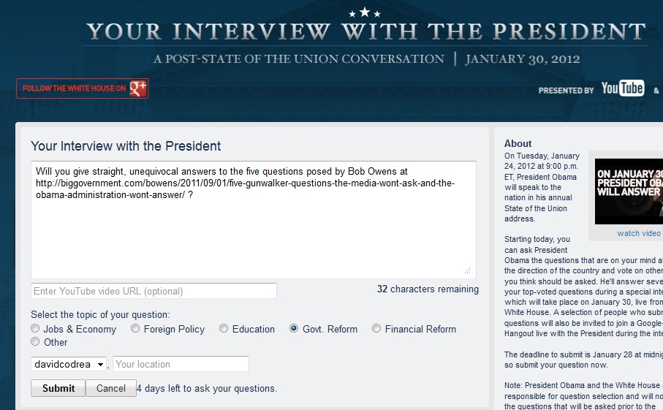Viewport: 663px width, 410px height.
Task: Play the President Obama video thumbnail
Action: point(629,191)
